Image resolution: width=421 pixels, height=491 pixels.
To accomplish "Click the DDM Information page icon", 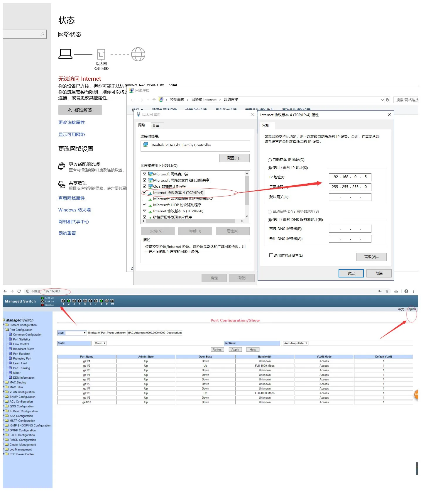I will tap(11, 377).
